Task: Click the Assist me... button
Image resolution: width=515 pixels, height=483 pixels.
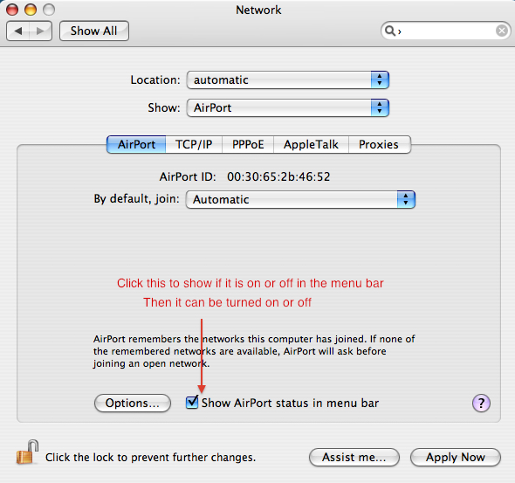Action: [x=354, y=457]
